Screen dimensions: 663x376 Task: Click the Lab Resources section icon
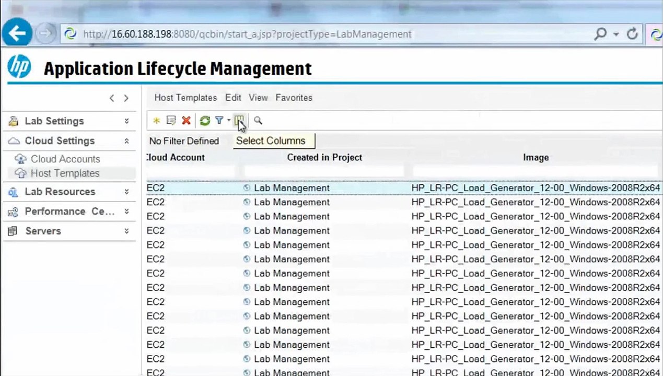[x=14, y=192]
